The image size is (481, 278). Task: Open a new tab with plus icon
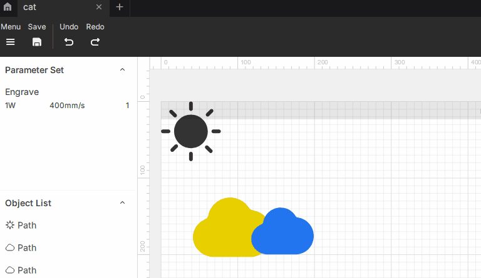[x=120, y=7]
